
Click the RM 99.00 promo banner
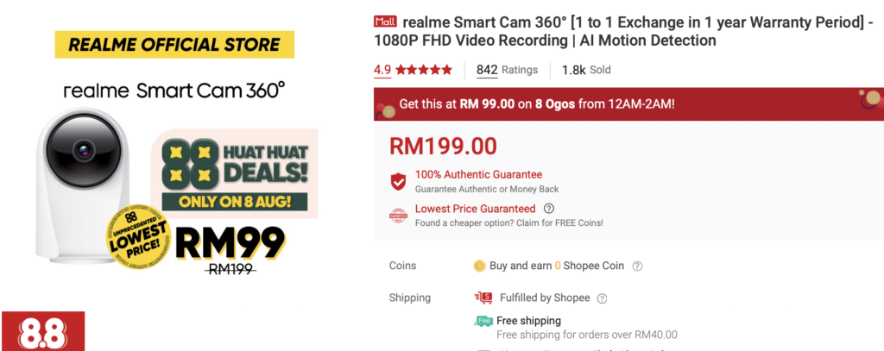click(x=628, y=104)
